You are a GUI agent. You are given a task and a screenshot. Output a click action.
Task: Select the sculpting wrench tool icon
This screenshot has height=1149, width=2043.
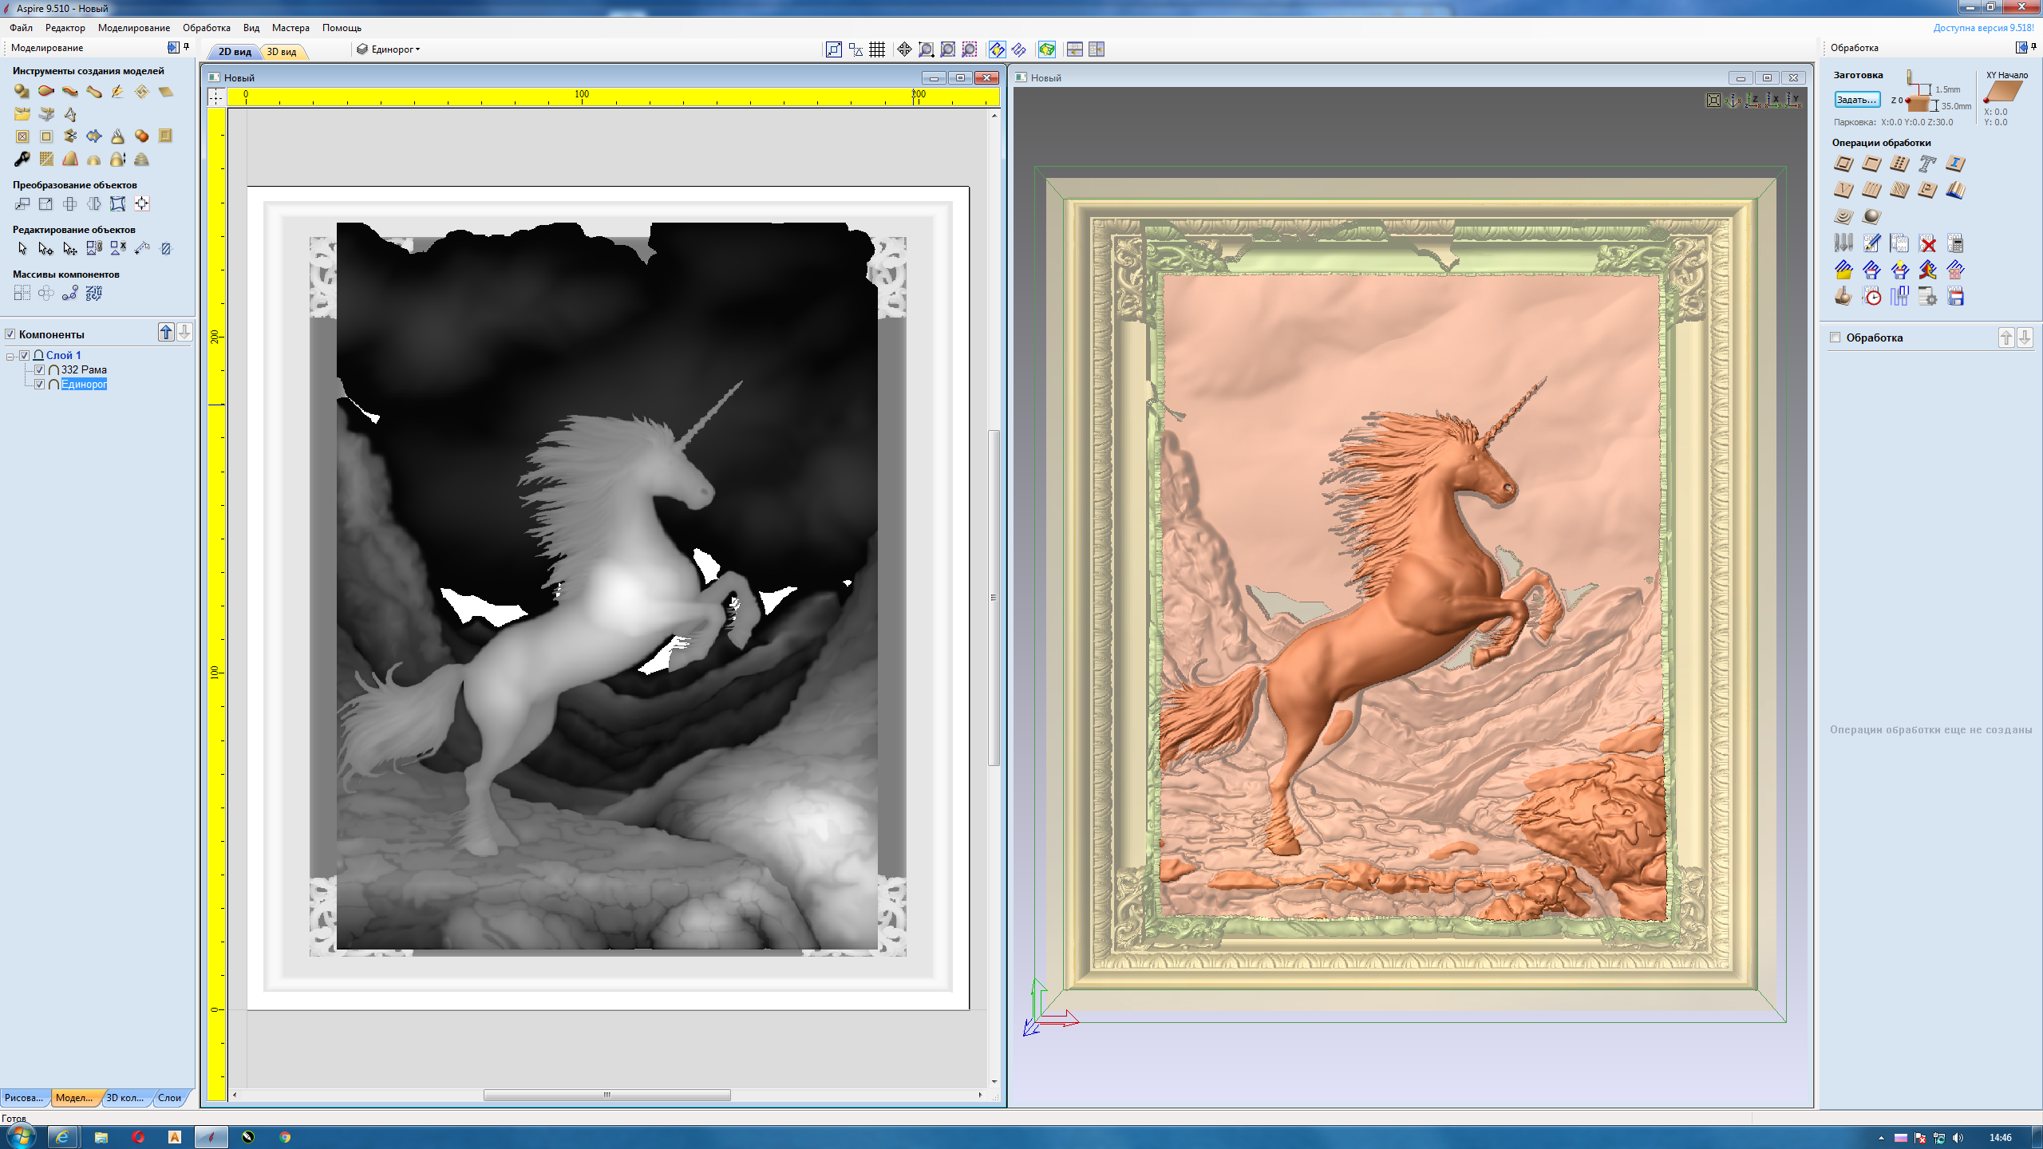pyautogui.click(x=22, y=160)
